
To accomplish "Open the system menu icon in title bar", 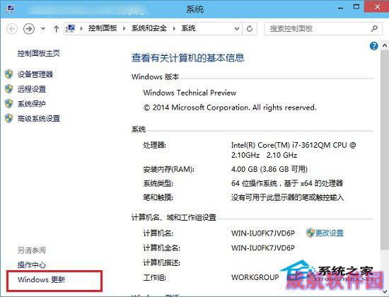I will [x=10, y=8].
